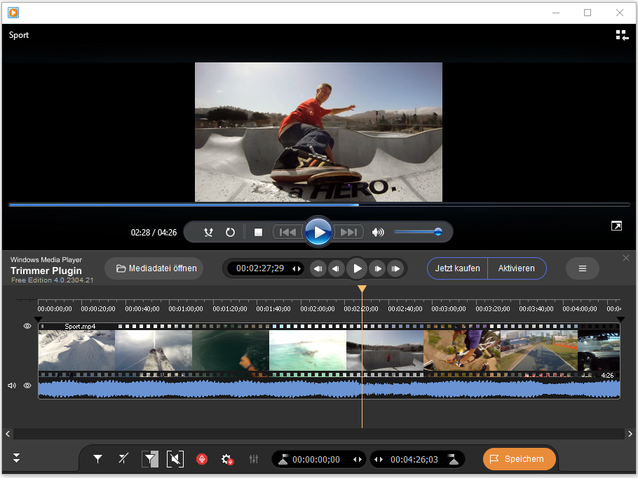
Task: Click the red microphone record icon
Action: [202, 459]
